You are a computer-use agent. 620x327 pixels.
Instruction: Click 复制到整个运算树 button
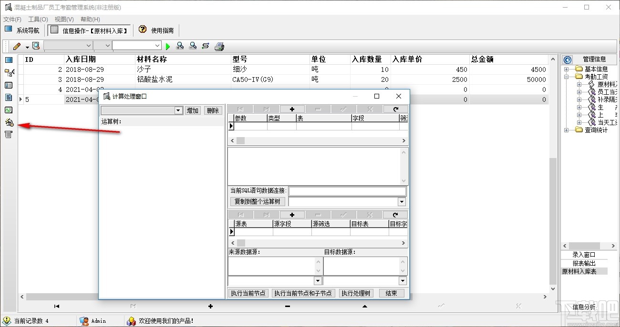tap(258, 202)
